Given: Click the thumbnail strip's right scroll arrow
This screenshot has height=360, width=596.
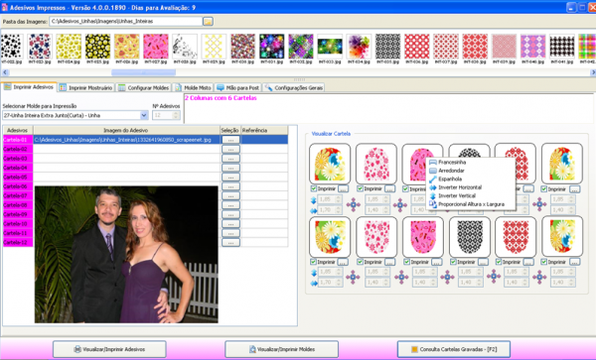Looking at the screenshot, I should (593, 72).
